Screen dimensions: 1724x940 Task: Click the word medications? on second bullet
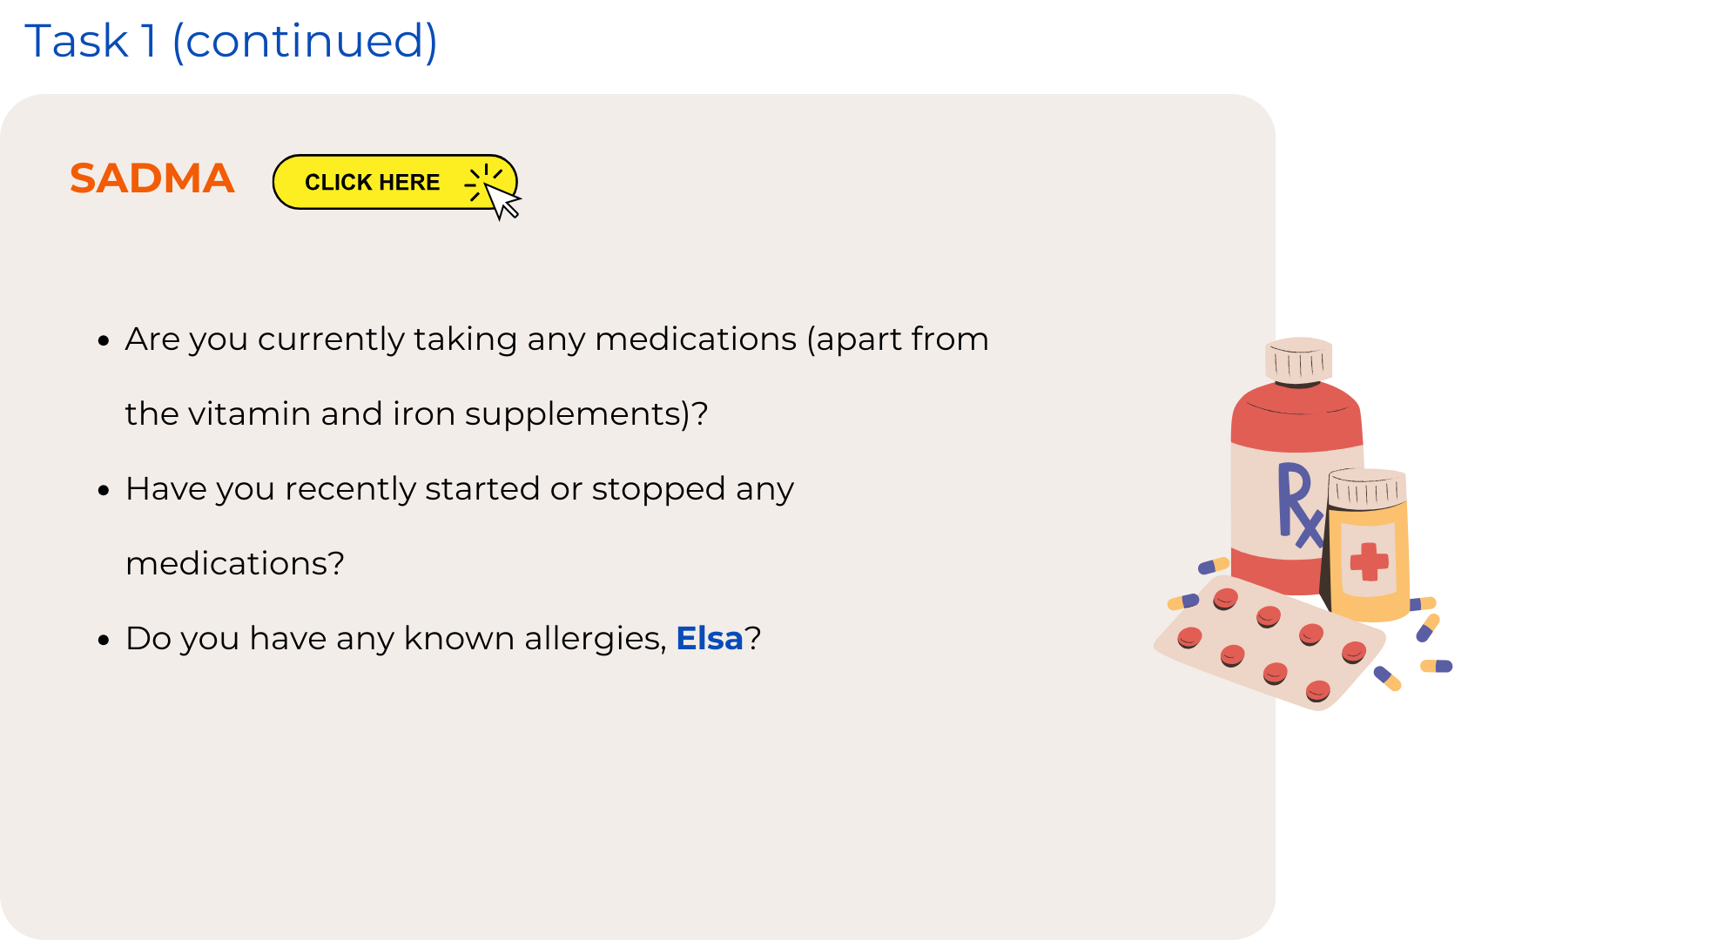(235, 563)
